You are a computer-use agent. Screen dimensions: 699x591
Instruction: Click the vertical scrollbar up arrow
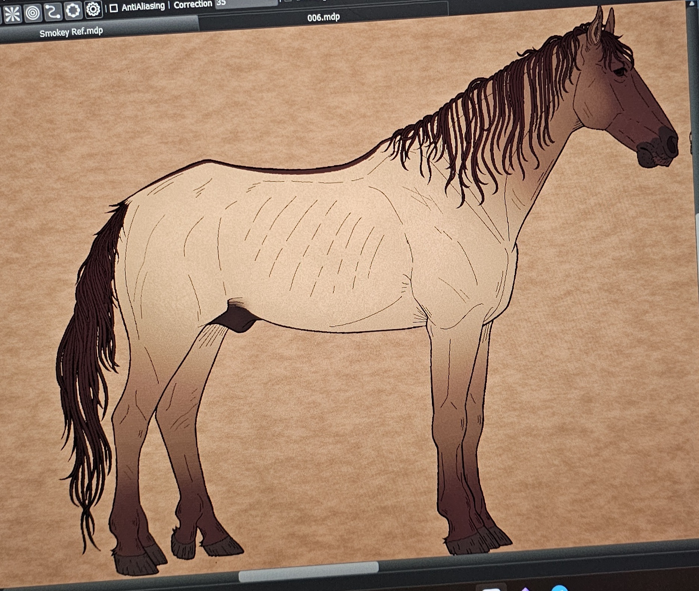tap(692, 3)
